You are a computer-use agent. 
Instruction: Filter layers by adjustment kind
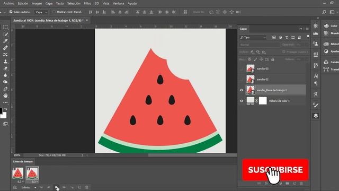click(280, 38)
